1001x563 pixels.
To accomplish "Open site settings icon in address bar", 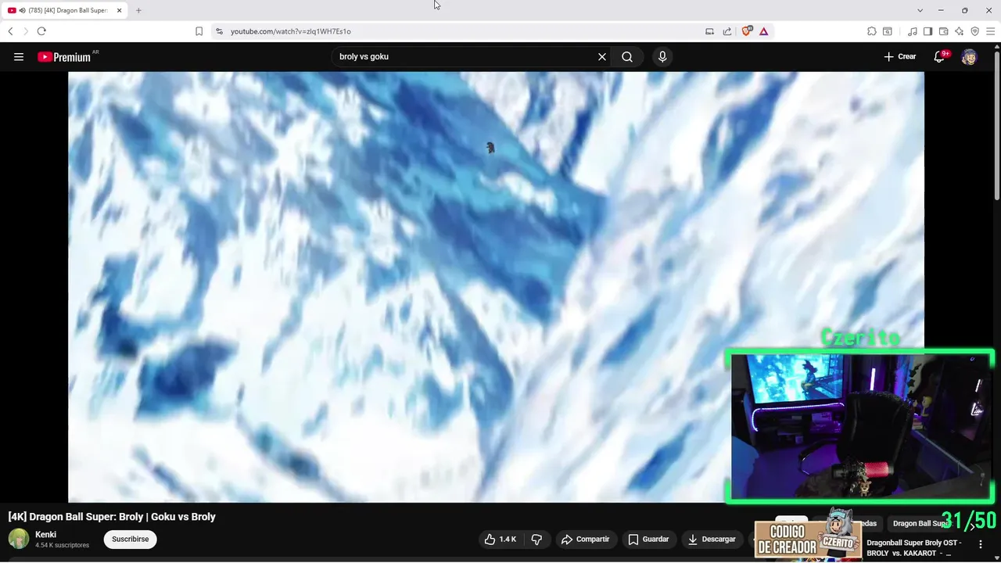I will coord(219,31).
